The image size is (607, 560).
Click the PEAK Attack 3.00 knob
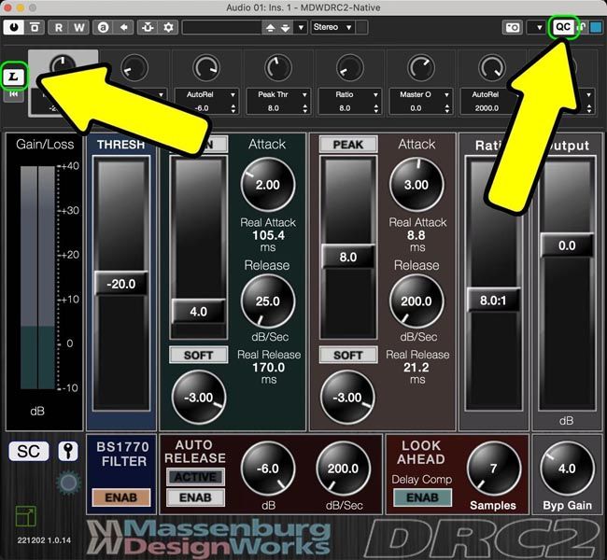pyautogui.click(x=416, y=185)
